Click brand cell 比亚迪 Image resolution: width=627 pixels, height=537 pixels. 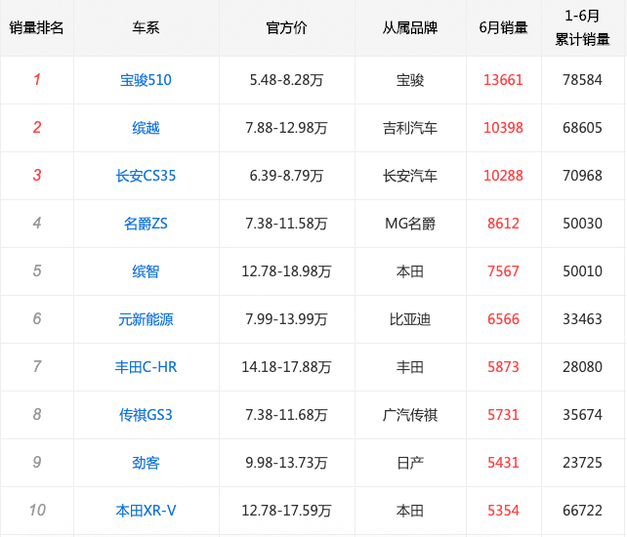410,319
